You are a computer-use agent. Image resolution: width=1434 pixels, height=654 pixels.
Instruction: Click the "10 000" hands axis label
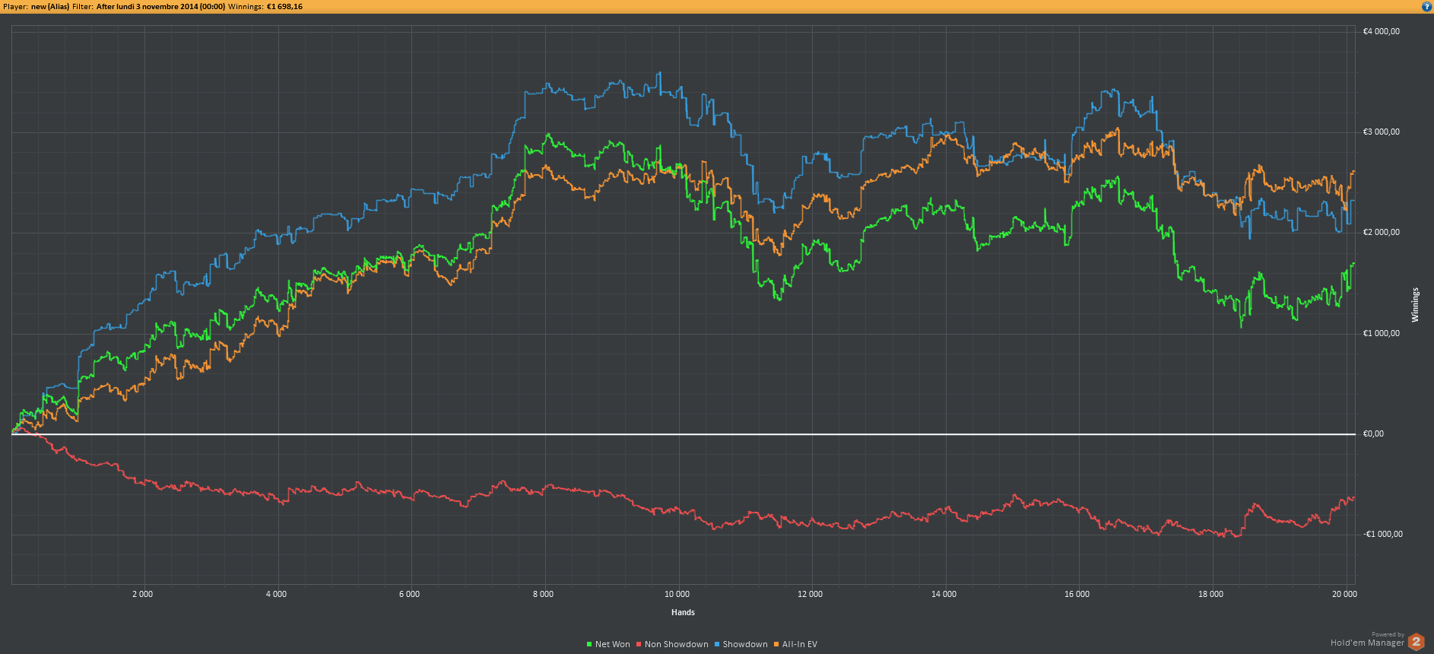coord(677,595)
